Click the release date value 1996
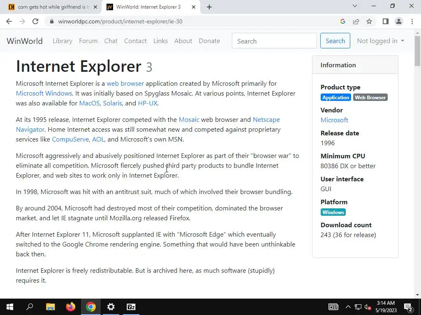The height and width of the screenshot is (315, 421). (x=328, y=143)
